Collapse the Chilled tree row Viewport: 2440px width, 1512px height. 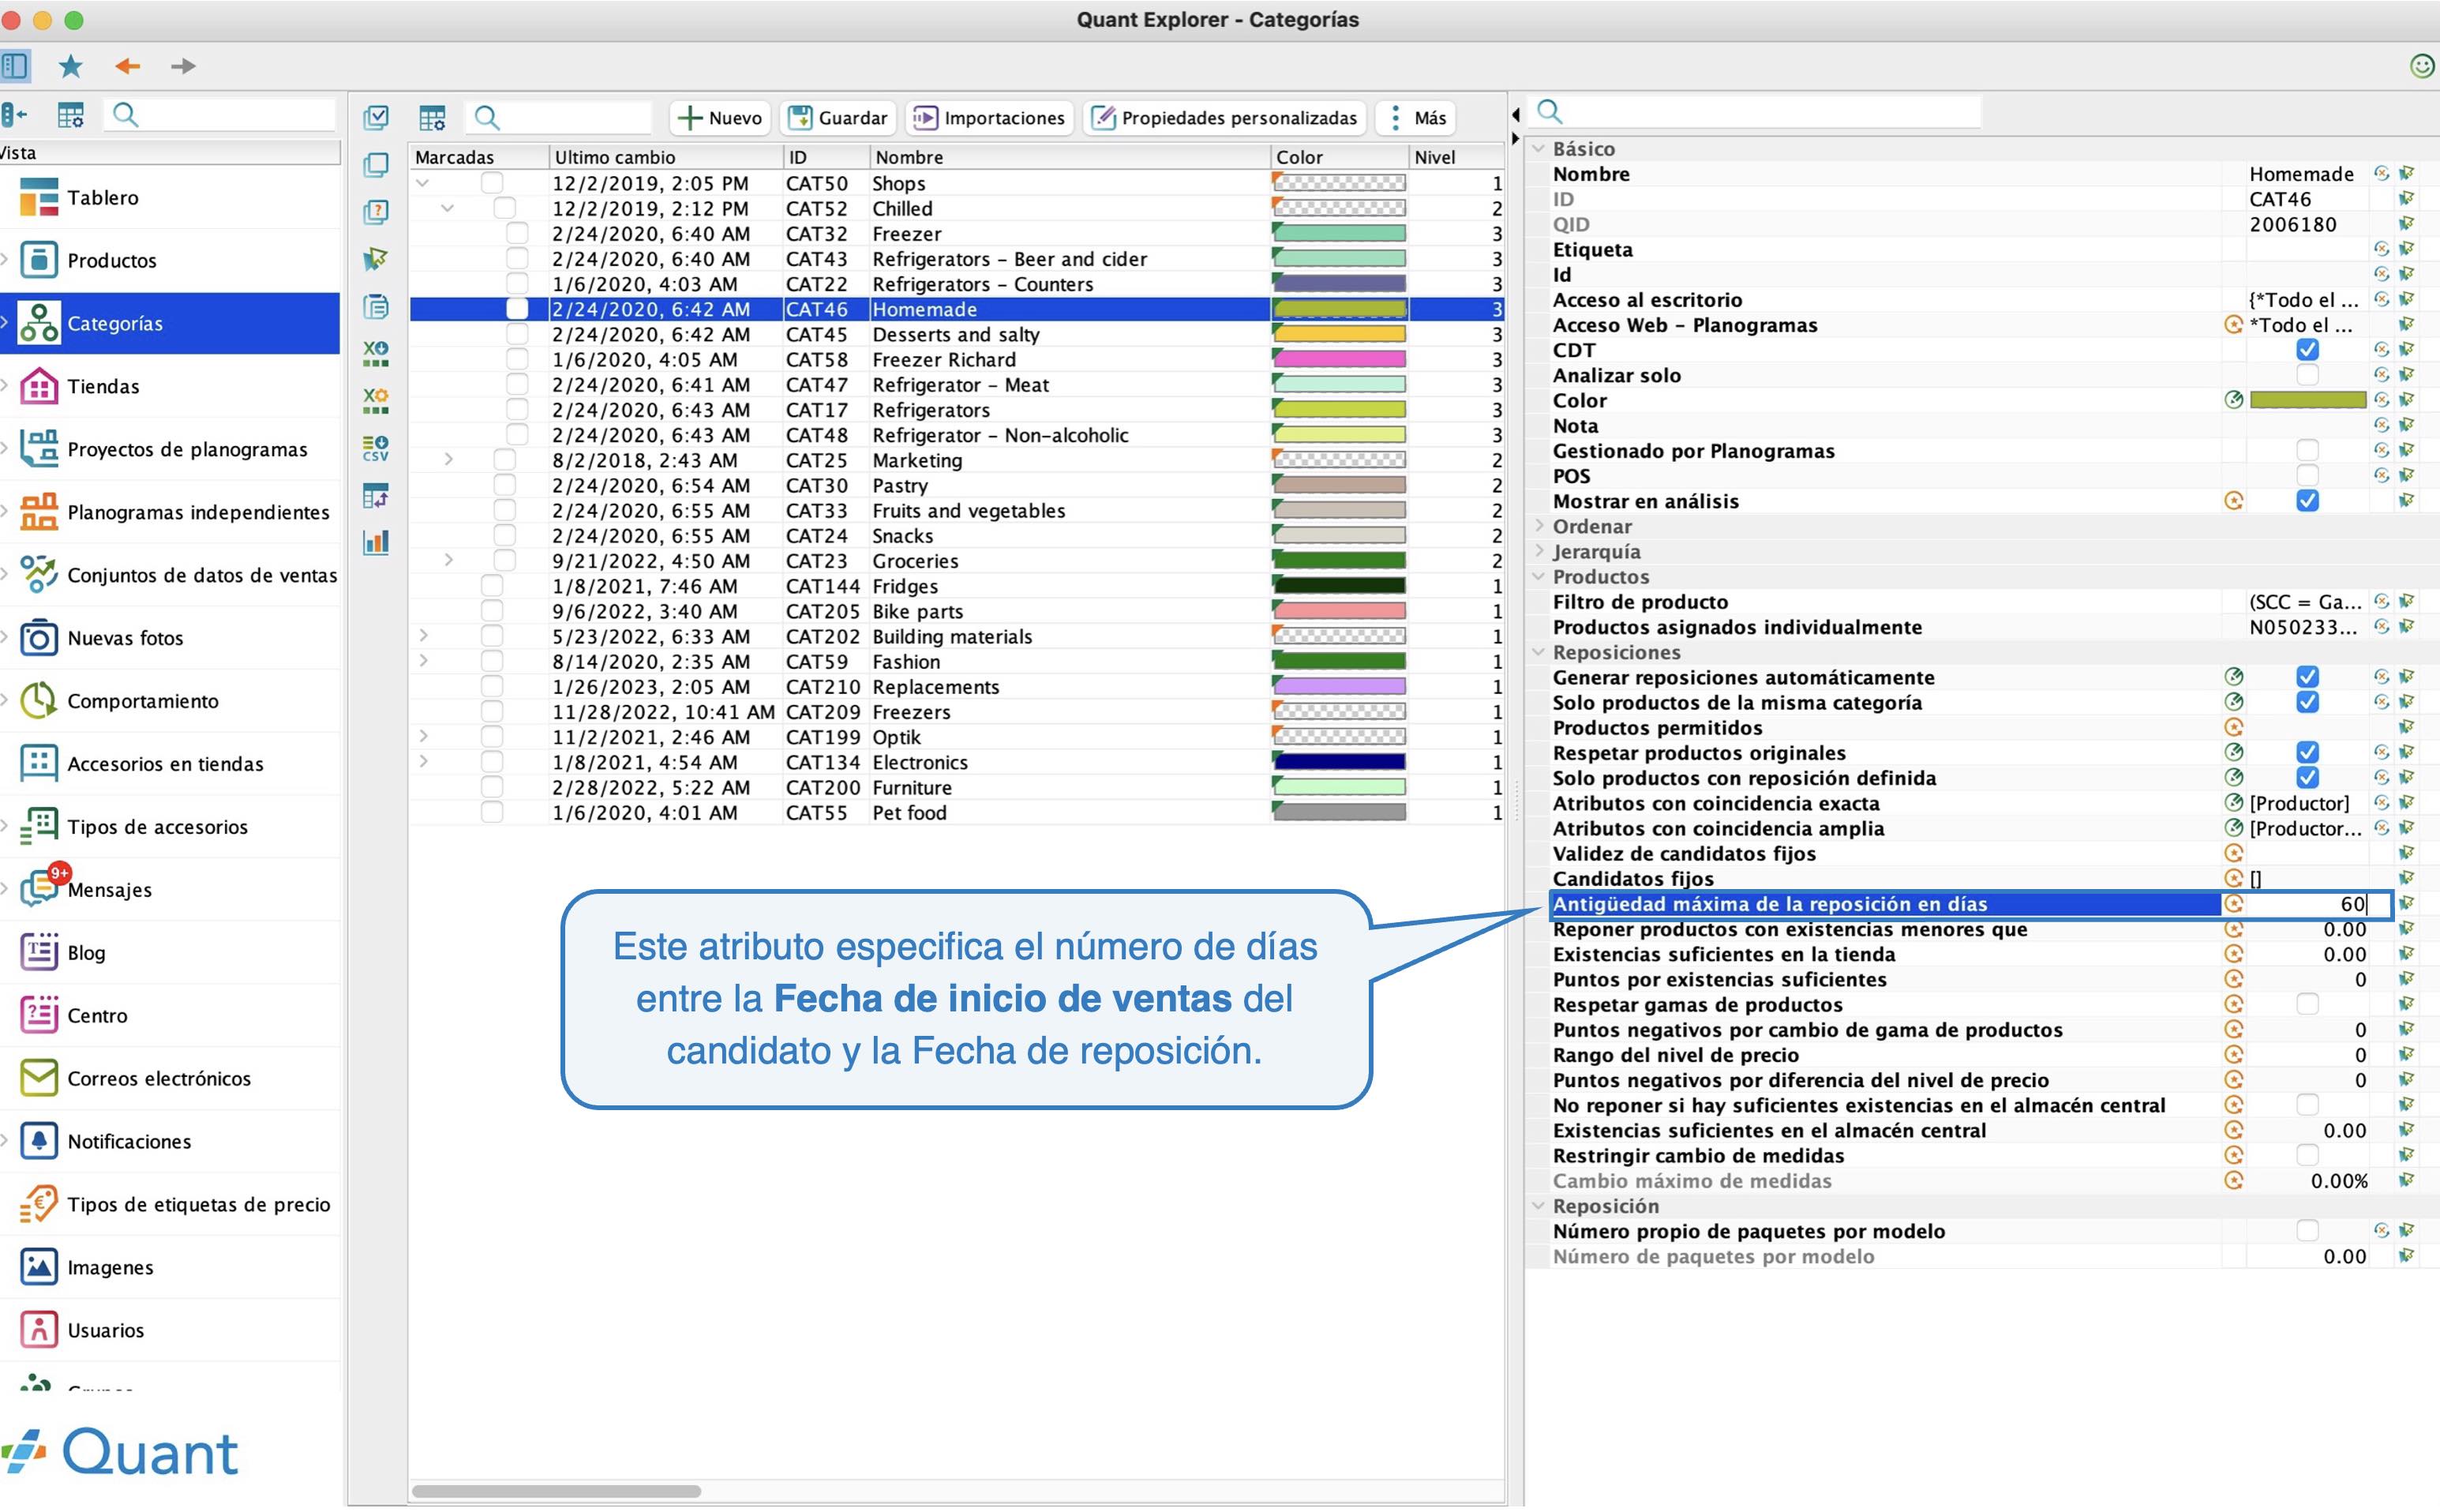[448, 208]
